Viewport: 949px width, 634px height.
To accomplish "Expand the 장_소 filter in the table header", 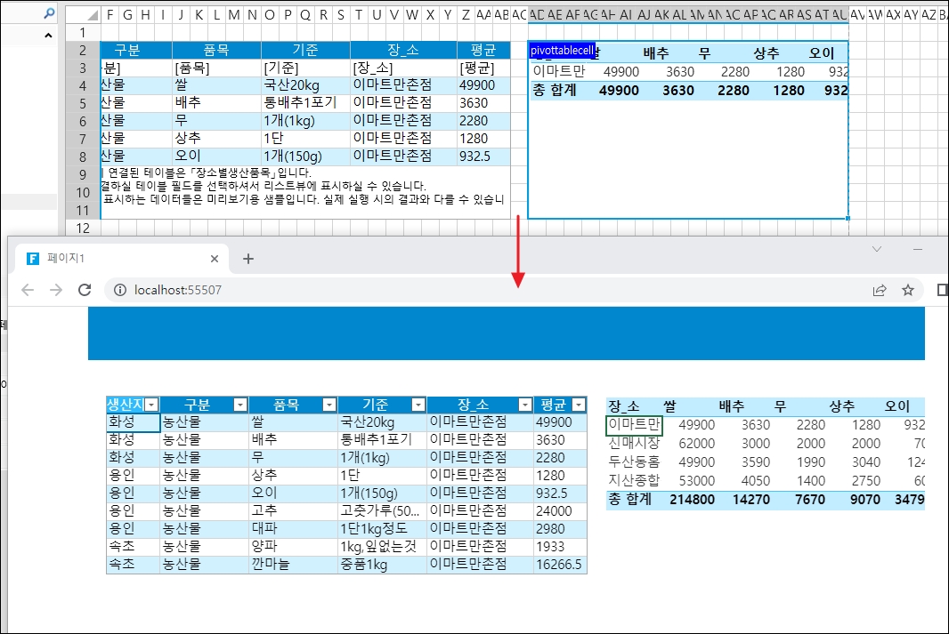I will coord(524,405).
